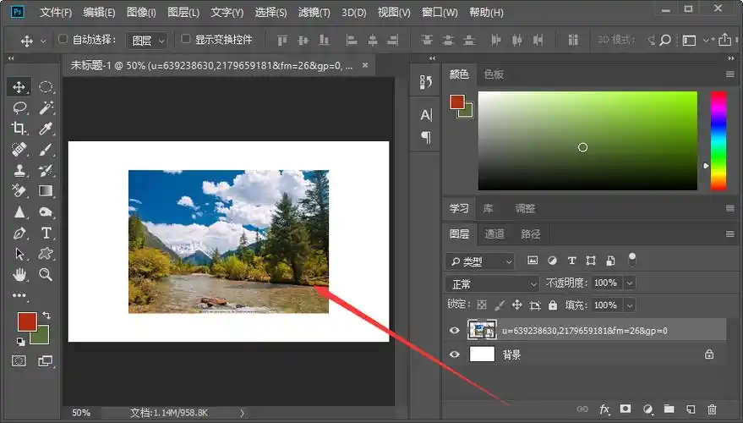Expand the status bar info arrow
The width and height of the screenshot is (743, 423).
242,413
